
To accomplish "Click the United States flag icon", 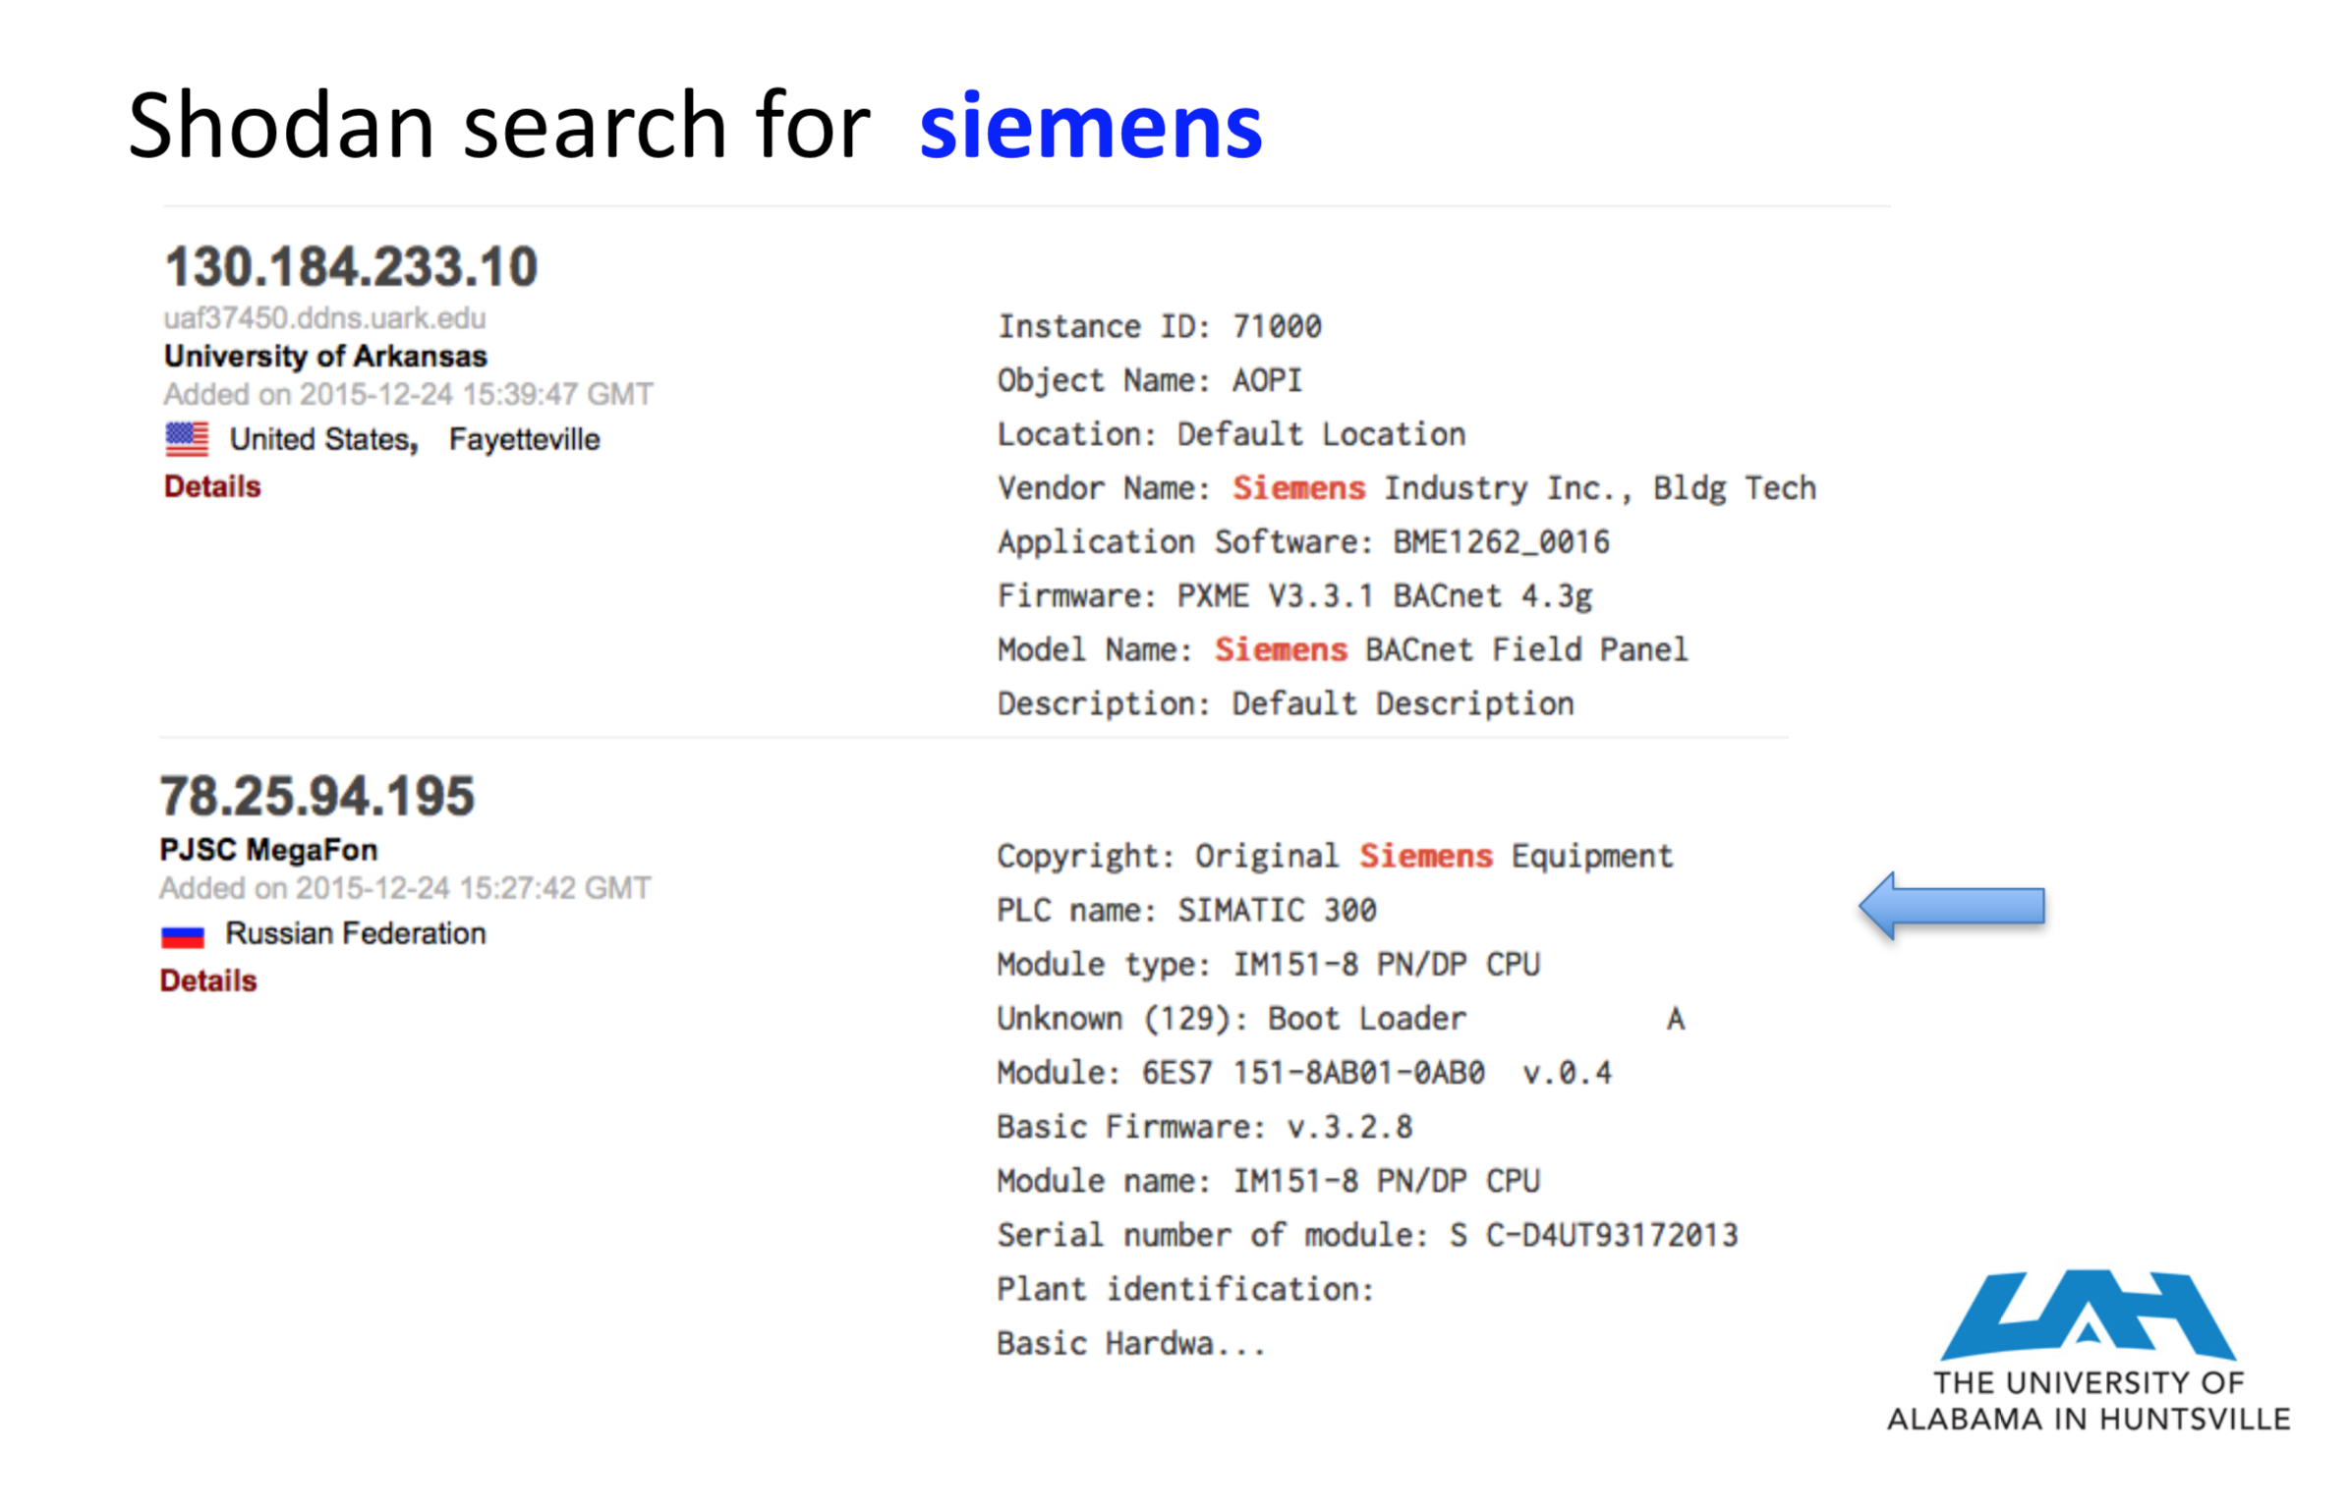I will tap(187, 439).
